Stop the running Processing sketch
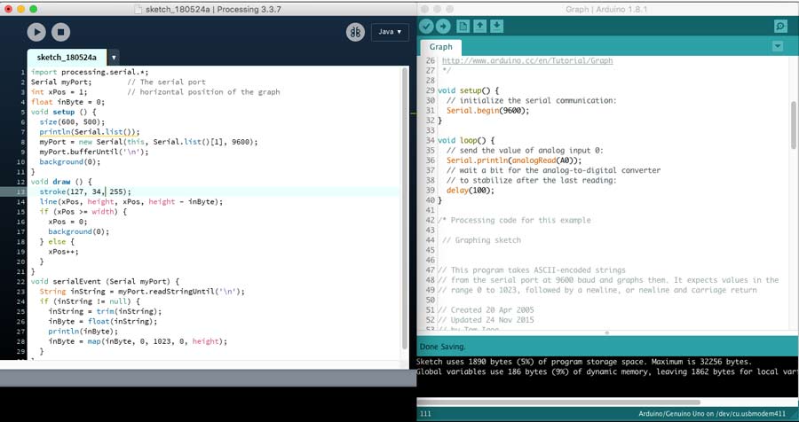Image resolution: width=799 pixels, height=422 pixels. [x=60, y=32]
